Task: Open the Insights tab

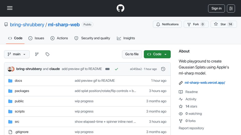Action: pos(126,38)
